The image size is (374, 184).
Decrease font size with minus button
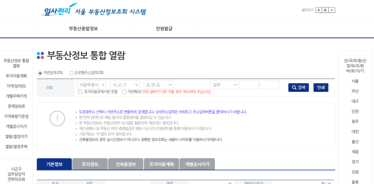332,10
